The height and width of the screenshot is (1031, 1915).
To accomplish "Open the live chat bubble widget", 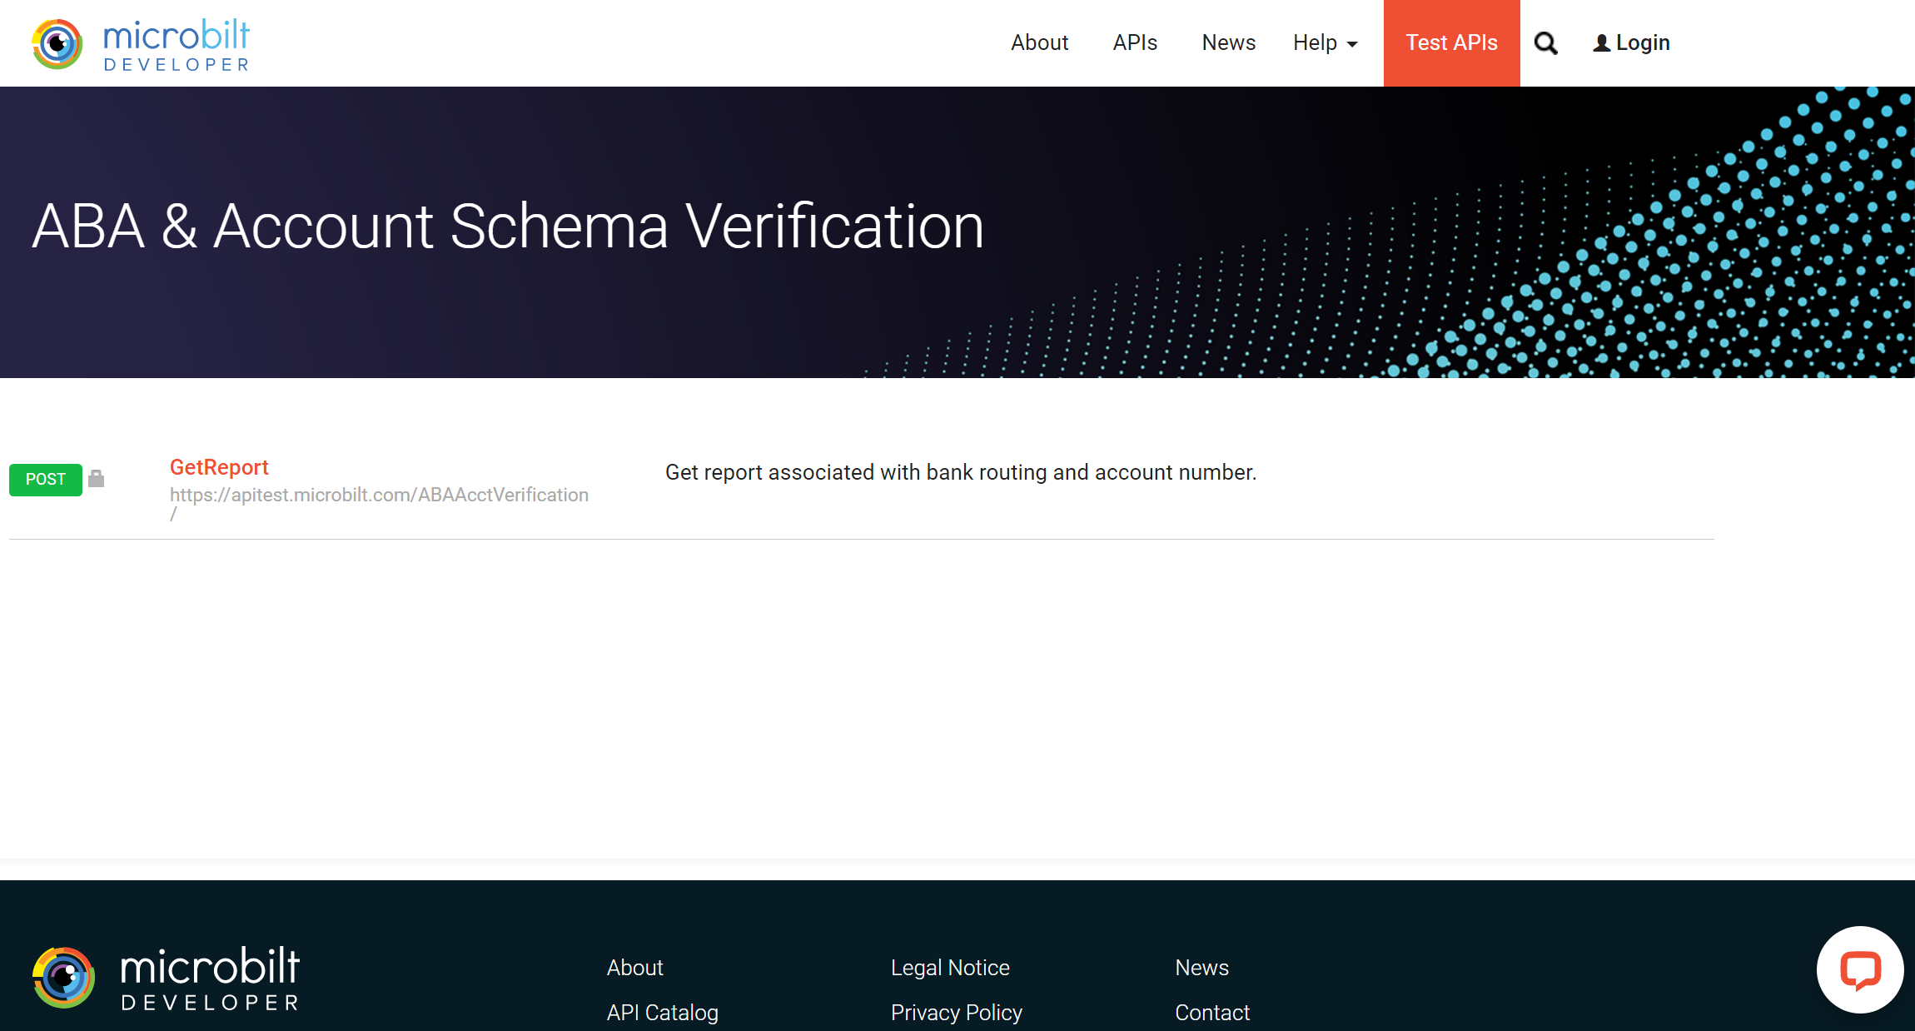I will [1860, 969].
